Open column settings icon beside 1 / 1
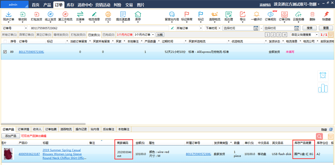Screen dimensions: 335x165 (x=331, y=35)
